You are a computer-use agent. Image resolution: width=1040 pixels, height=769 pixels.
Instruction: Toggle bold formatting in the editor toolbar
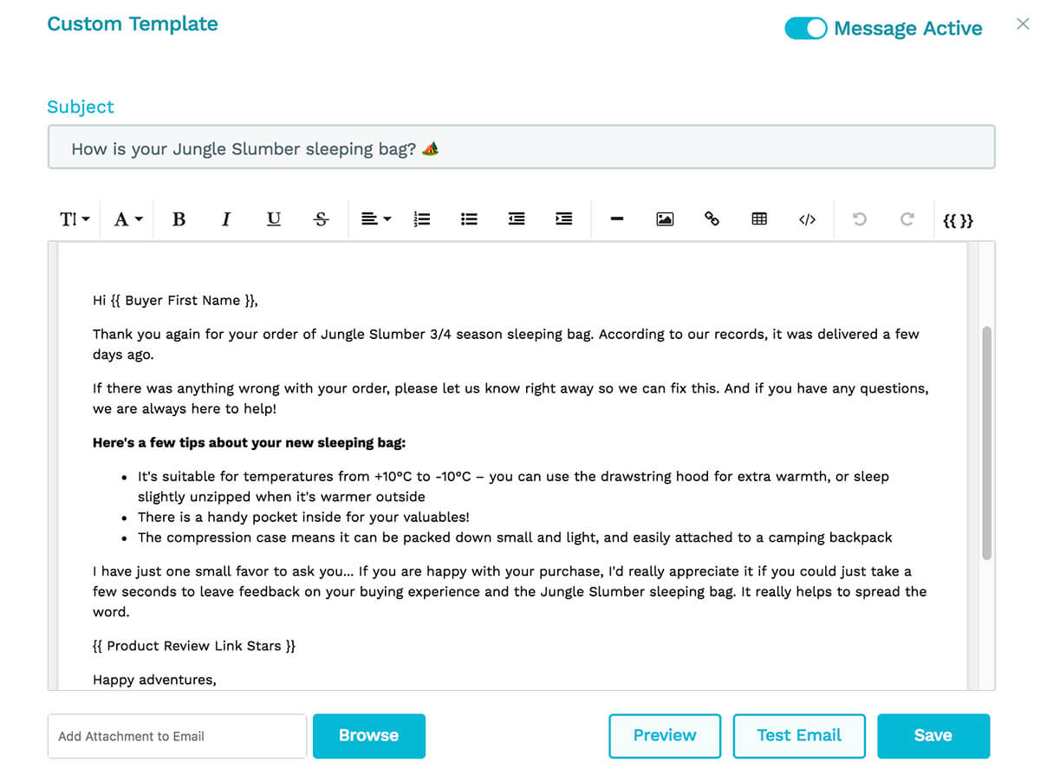pos(179,219)
